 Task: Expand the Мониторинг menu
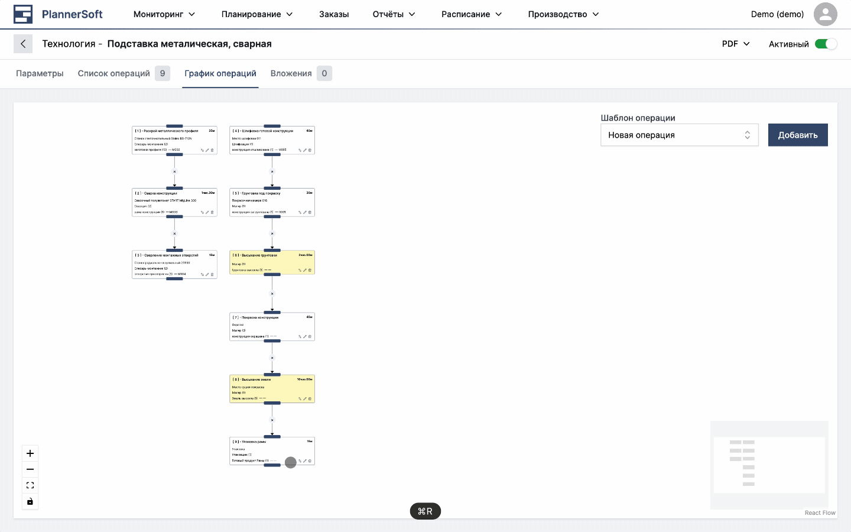click(164, 14)
